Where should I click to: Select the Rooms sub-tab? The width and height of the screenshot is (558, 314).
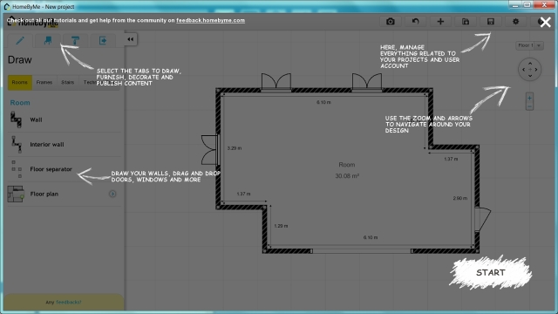pos(19,82)
